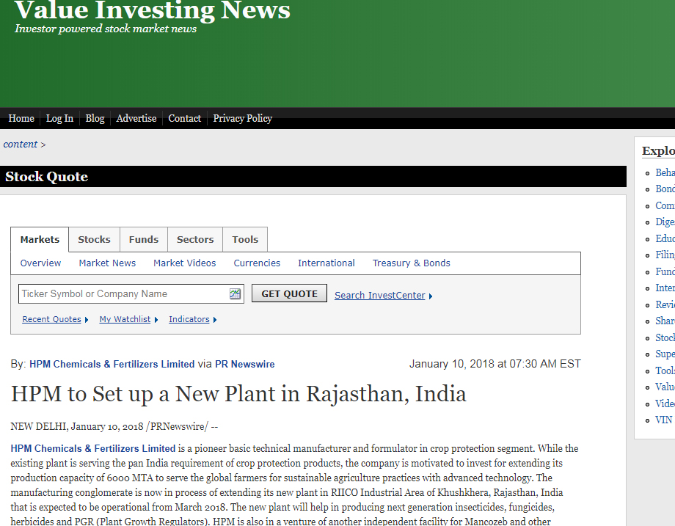Image resolution: width=675 pixels, height=526 pixels.
Task: Open the sidebar link starting with 'Shar'
Action: tap(665, 321)
